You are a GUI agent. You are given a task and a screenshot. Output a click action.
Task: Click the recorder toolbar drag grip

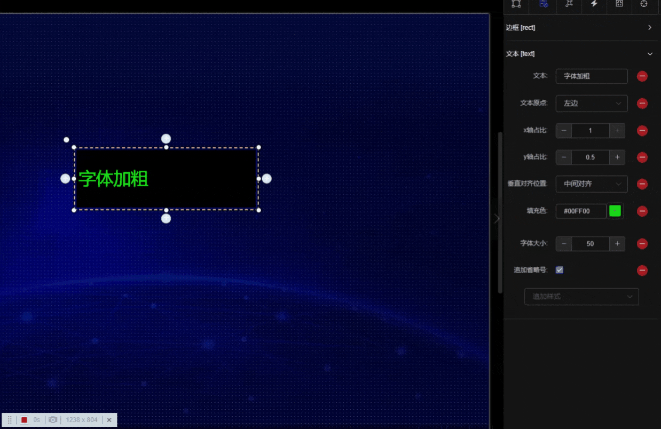tap(10, 420)
